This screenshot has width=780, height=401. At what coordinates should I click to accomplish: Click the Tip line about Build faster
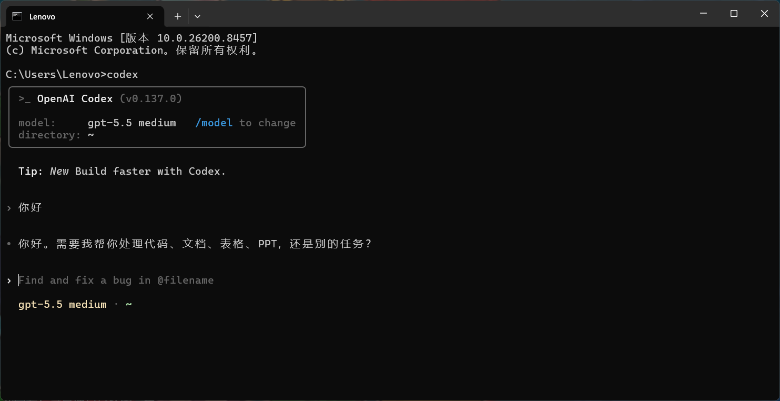(122, 172)
